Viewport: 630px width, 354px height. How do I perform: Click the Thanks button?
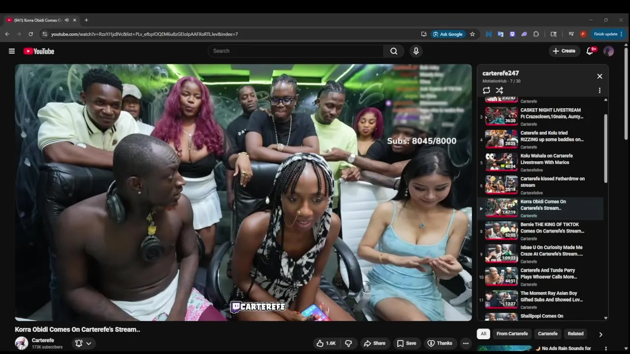(x=440, y=343)
